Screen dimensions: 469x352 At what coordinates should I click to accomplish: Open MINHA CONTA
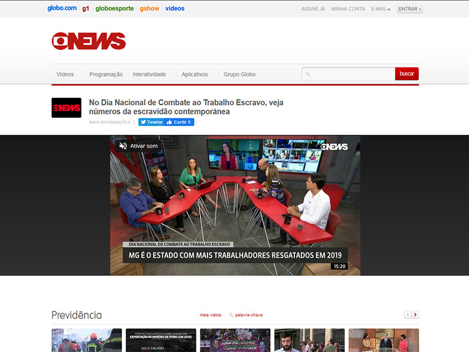pos(348,9)
